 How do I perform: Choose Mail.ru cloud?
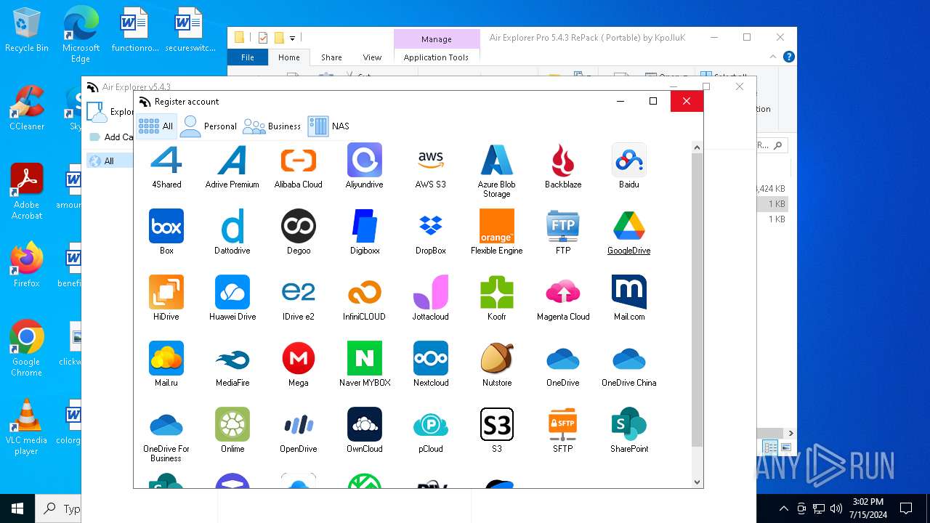click(x=166, y=365)
